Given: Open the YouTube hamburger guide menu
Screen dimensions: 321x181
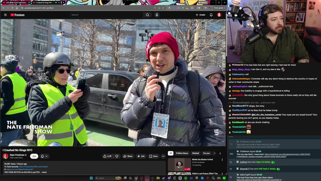Looking at the screenshot, I should tap(5, 15).
